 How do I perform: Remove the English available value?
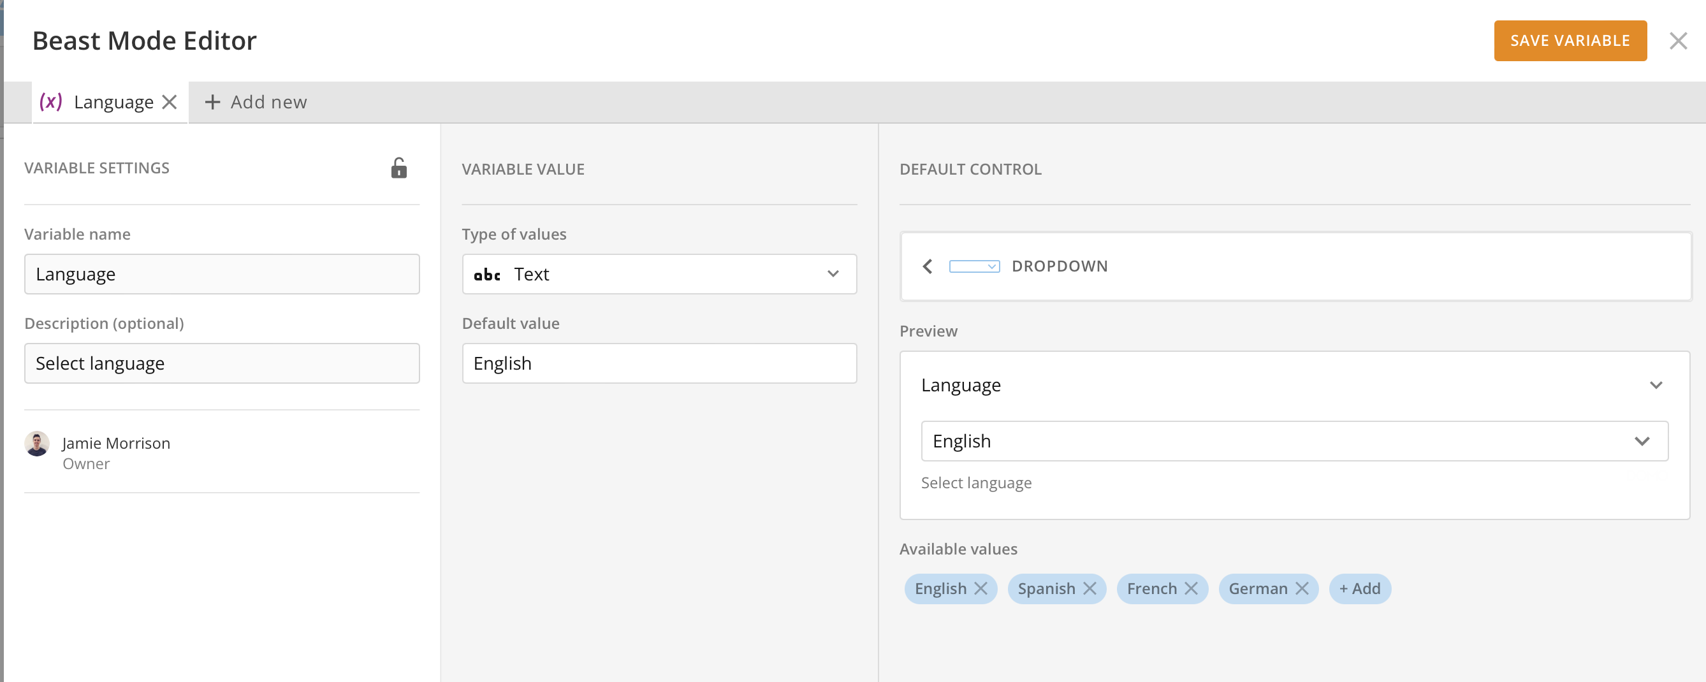click(981, 589)
